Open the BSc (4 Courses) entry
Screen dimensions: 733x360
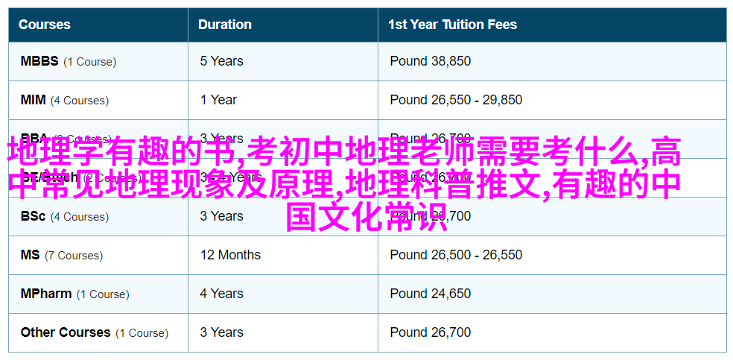click(x=65, y=216)
